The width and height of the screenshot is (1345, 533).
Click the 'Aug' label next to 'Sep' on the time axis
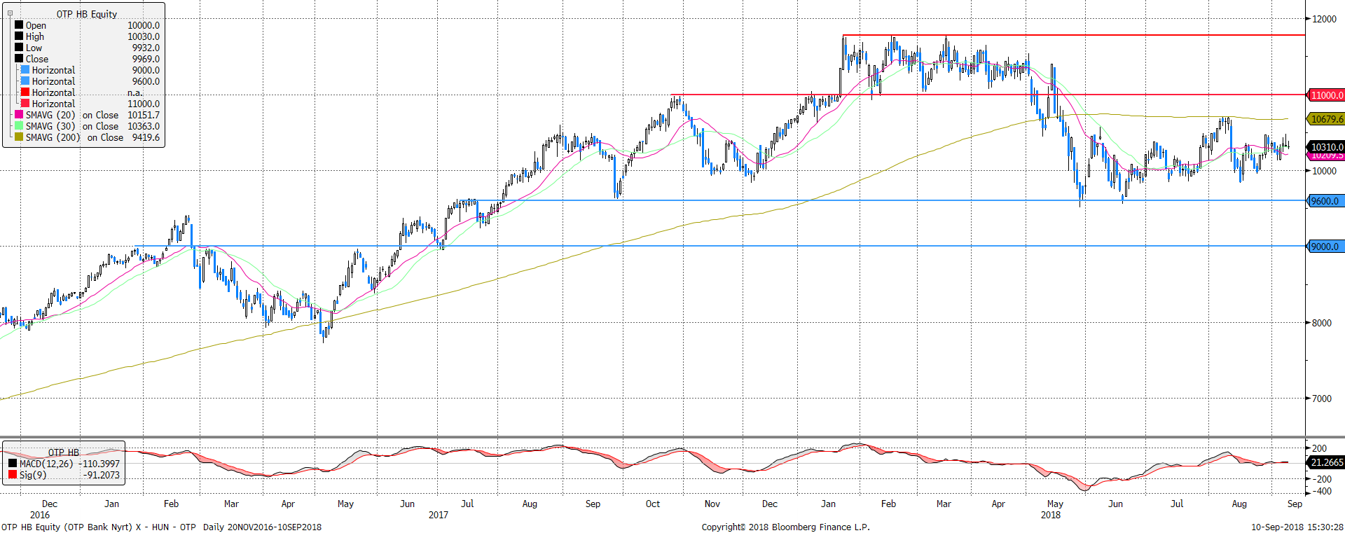(x=1239, y=504)
